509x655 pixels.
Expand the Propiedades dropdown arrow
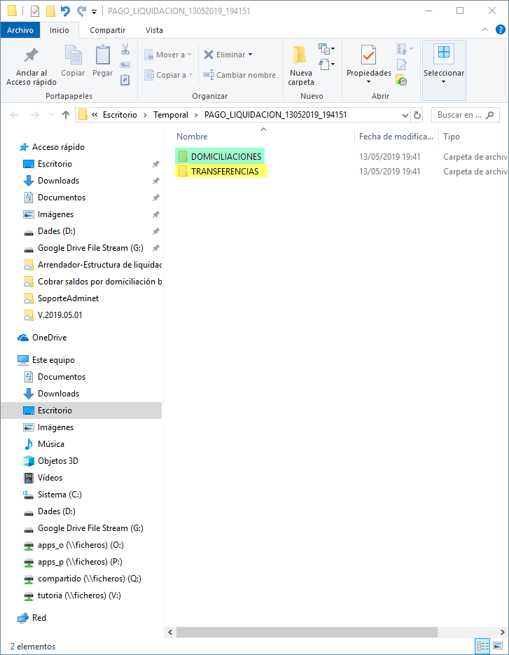368,82
